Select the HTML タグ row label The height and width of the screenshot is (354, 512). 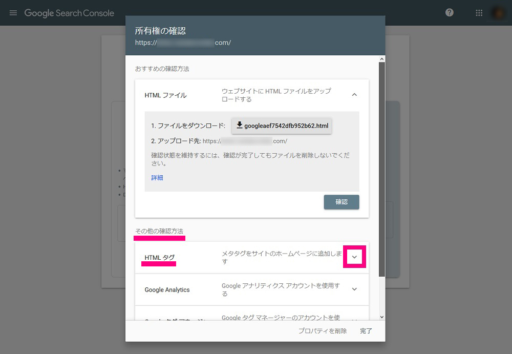click(160, 258)
